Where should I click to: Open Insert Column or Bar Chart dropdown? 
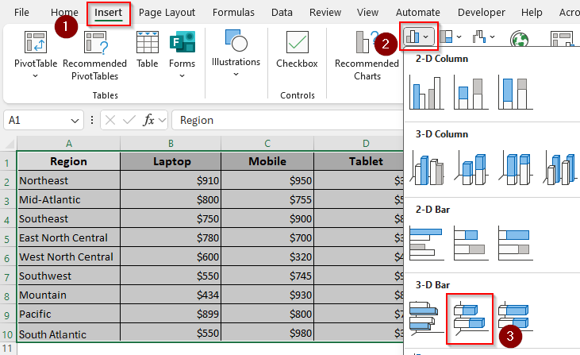(x=418, y=37)
